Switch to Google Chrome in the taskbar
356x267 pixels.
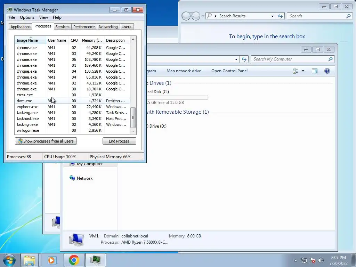[74, 260]
